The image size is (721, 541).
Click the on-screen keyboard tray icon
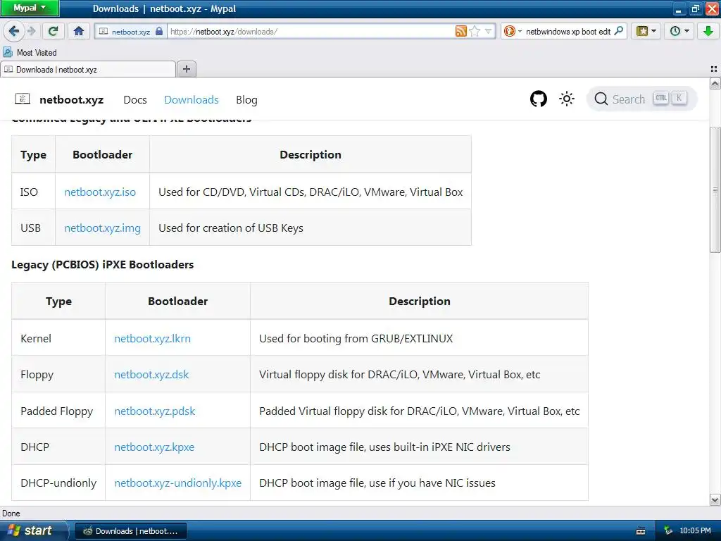641,531
